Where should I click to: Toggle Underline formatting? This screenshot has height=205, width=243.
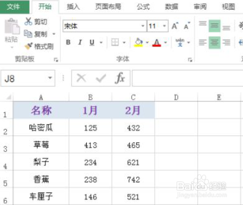[92, 42]
